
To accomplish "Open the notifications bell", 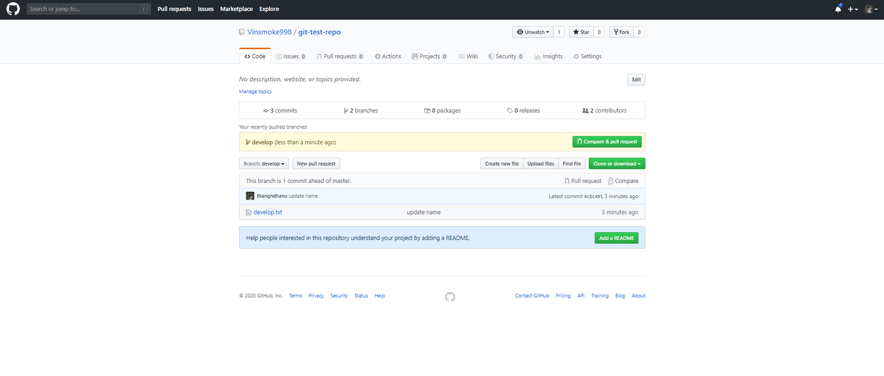I will coord(838,9).
